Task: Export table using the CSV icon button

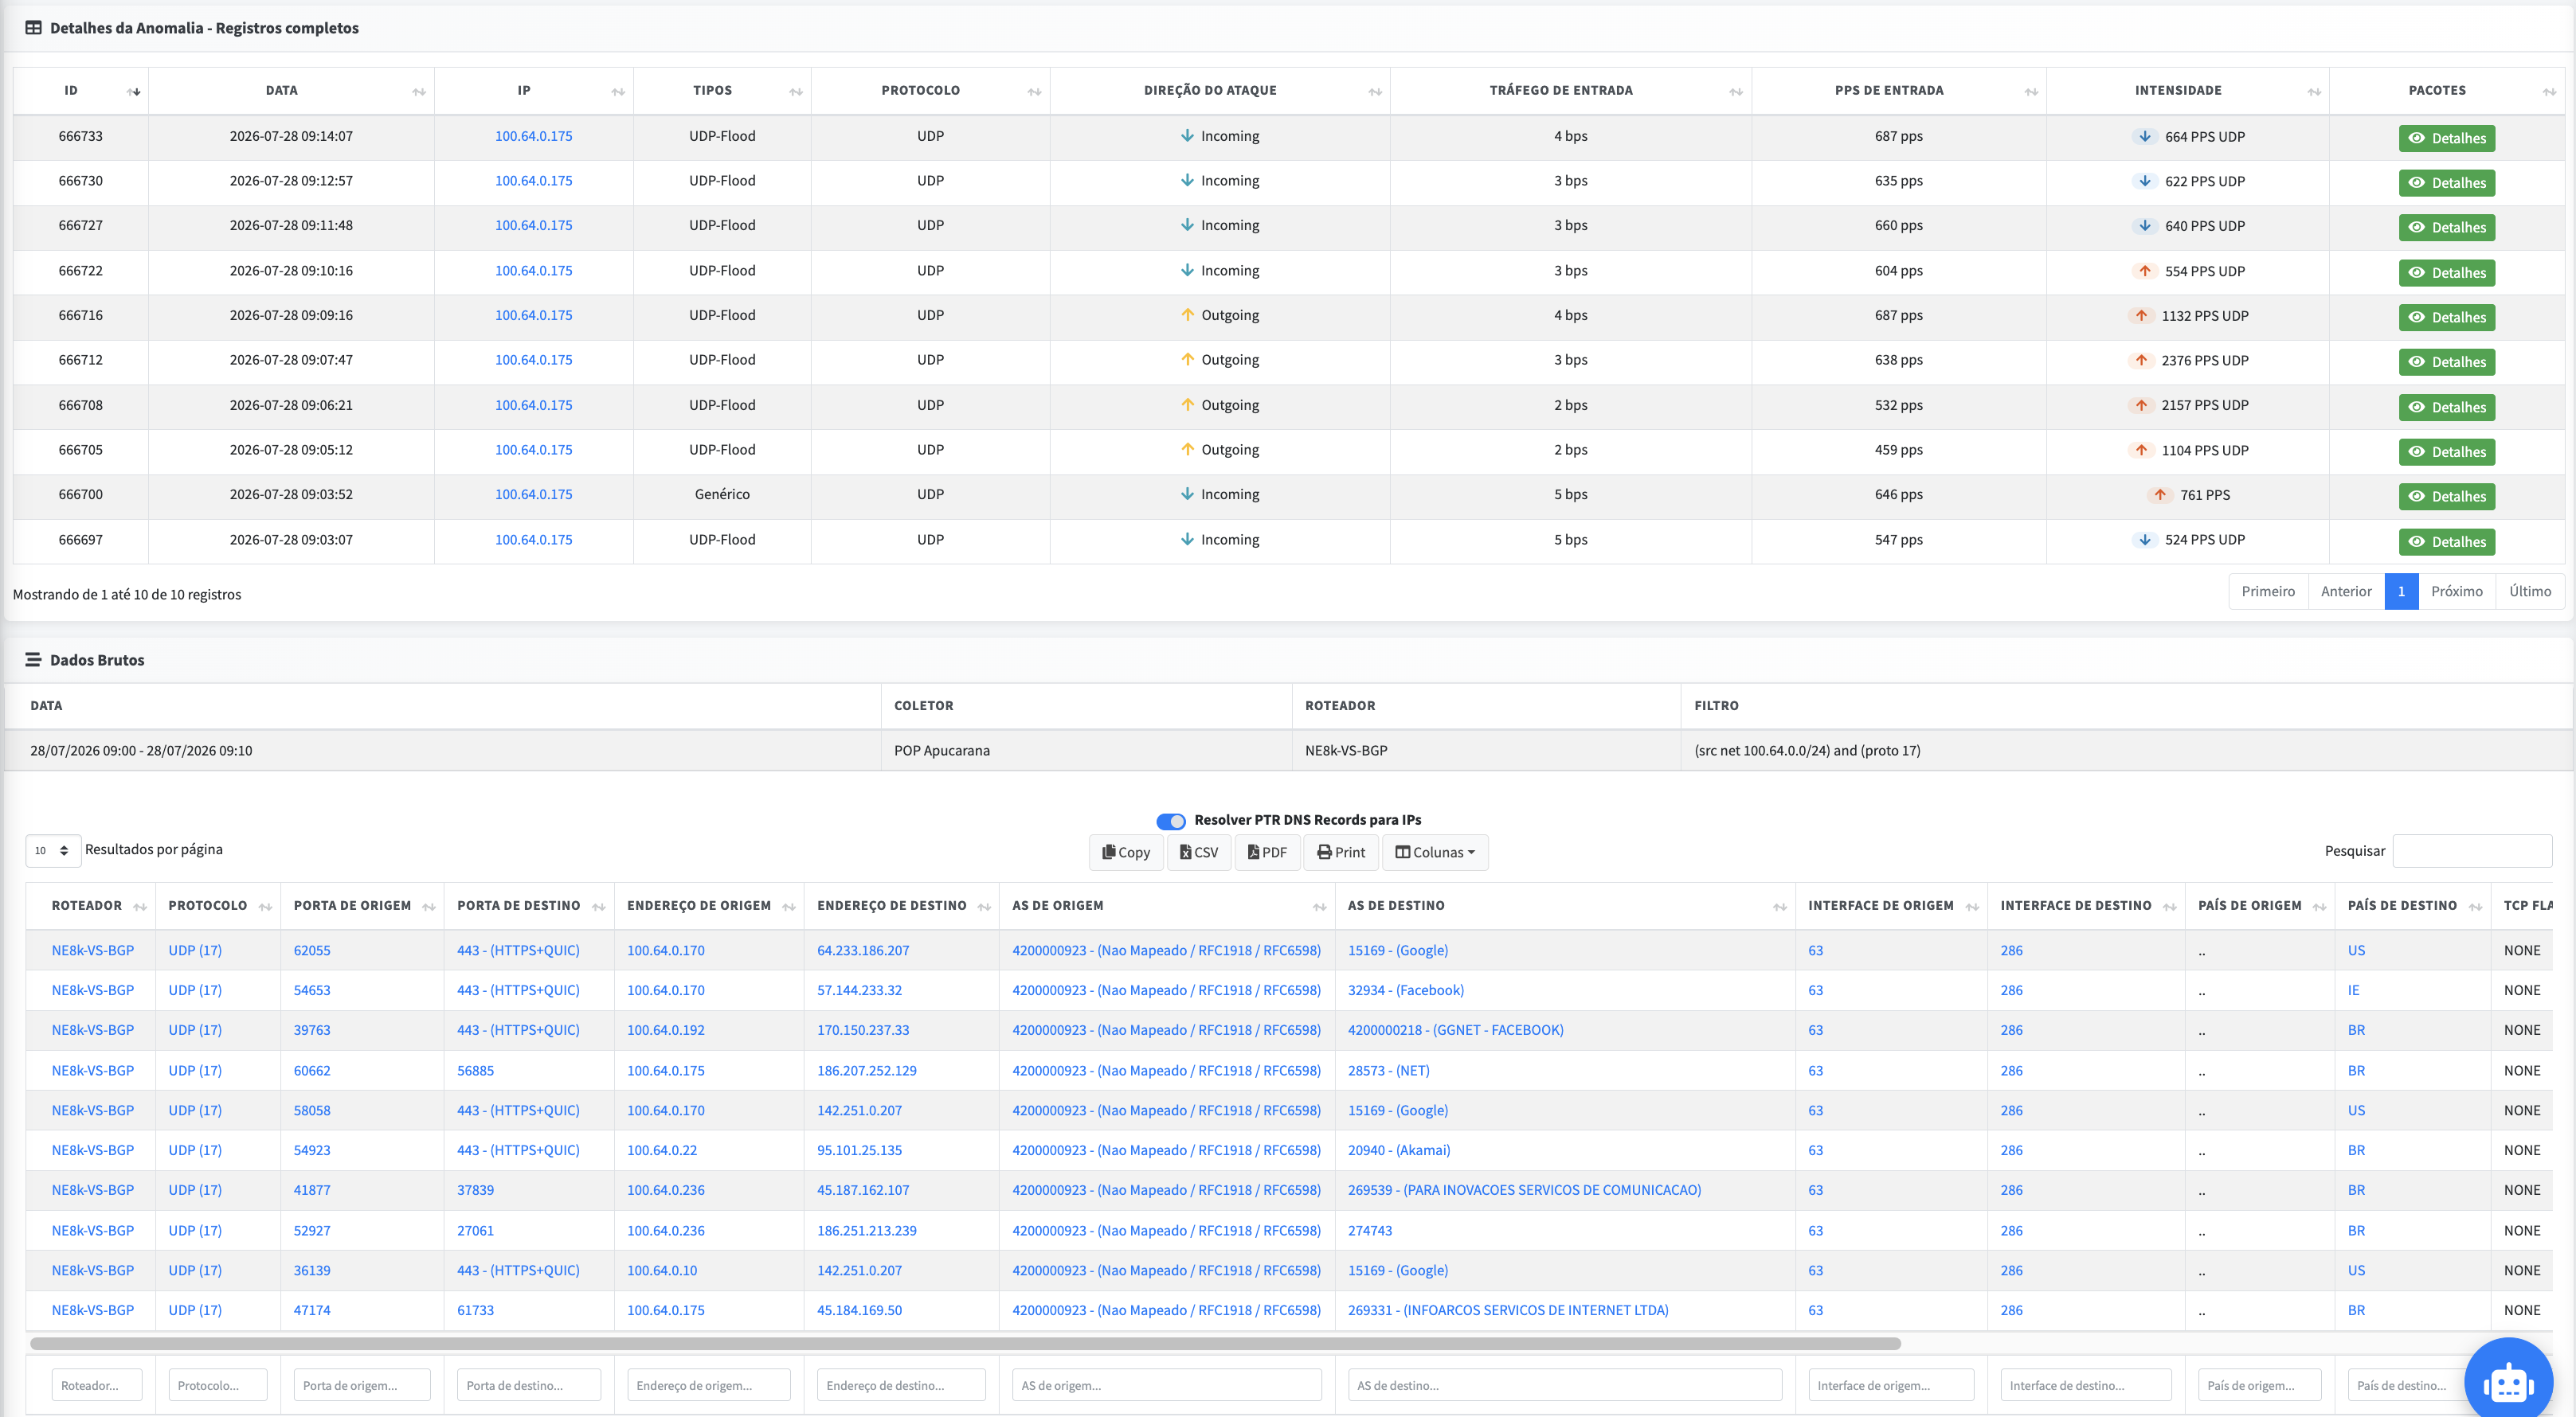Action: 1199,853
